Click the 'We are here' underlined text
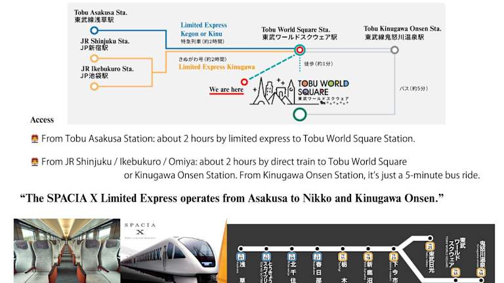Viewport: 504px width, 283px height. pyautogui.click(x=226, y=90)
